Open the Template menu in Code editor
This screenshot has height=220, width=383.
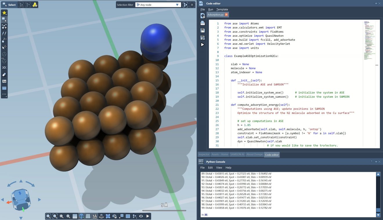tap(222, 10)
